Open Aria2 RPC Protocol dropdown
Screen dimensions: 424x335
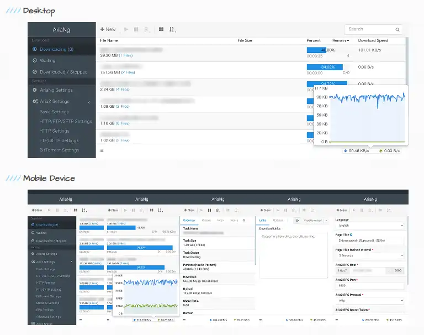(370, 301)
